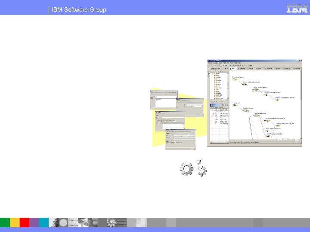Select the starting node of the upper flow
This screenshot has height=232, width=310.
point(235,79)
